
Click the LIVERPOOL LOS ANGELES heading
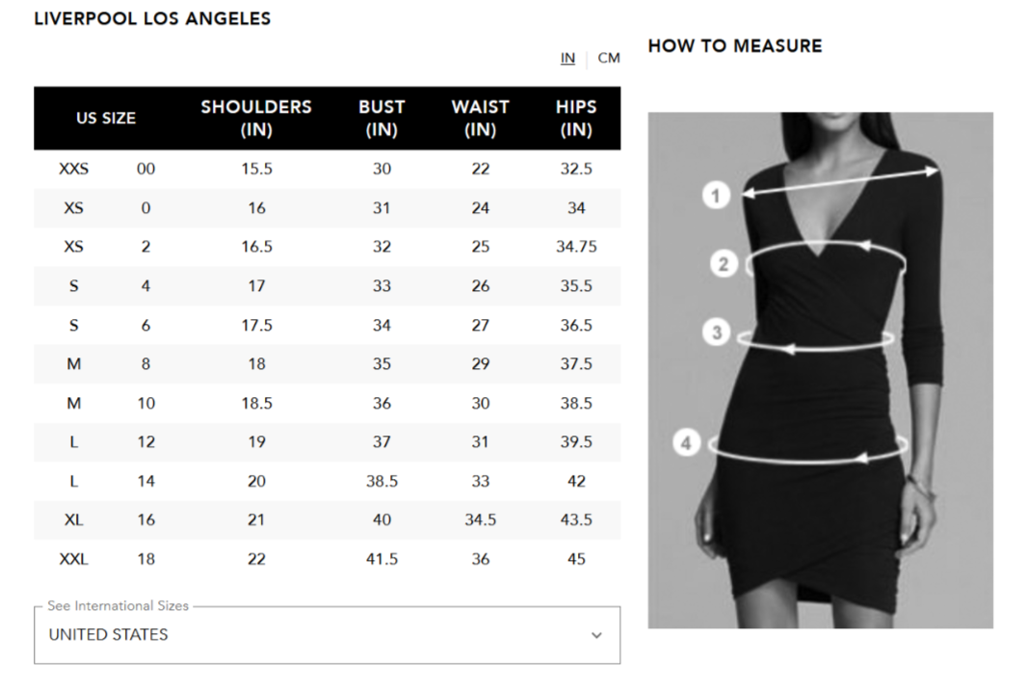tap(152, 18)
